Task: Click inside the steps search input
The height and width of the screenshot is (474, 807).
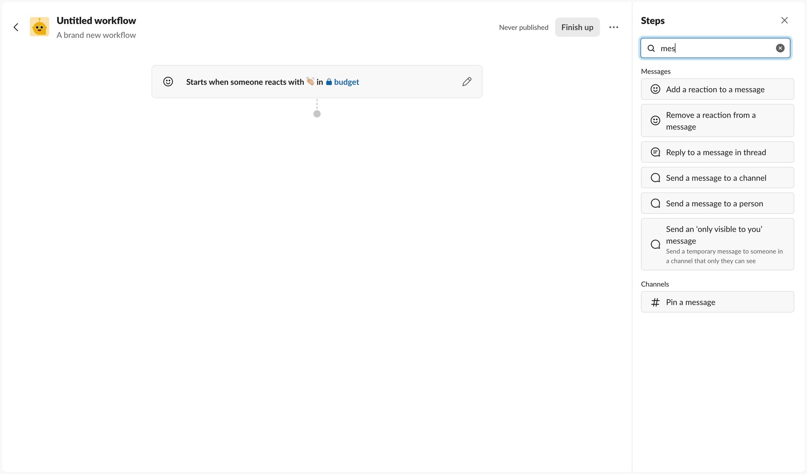Action: click(715, 48)
